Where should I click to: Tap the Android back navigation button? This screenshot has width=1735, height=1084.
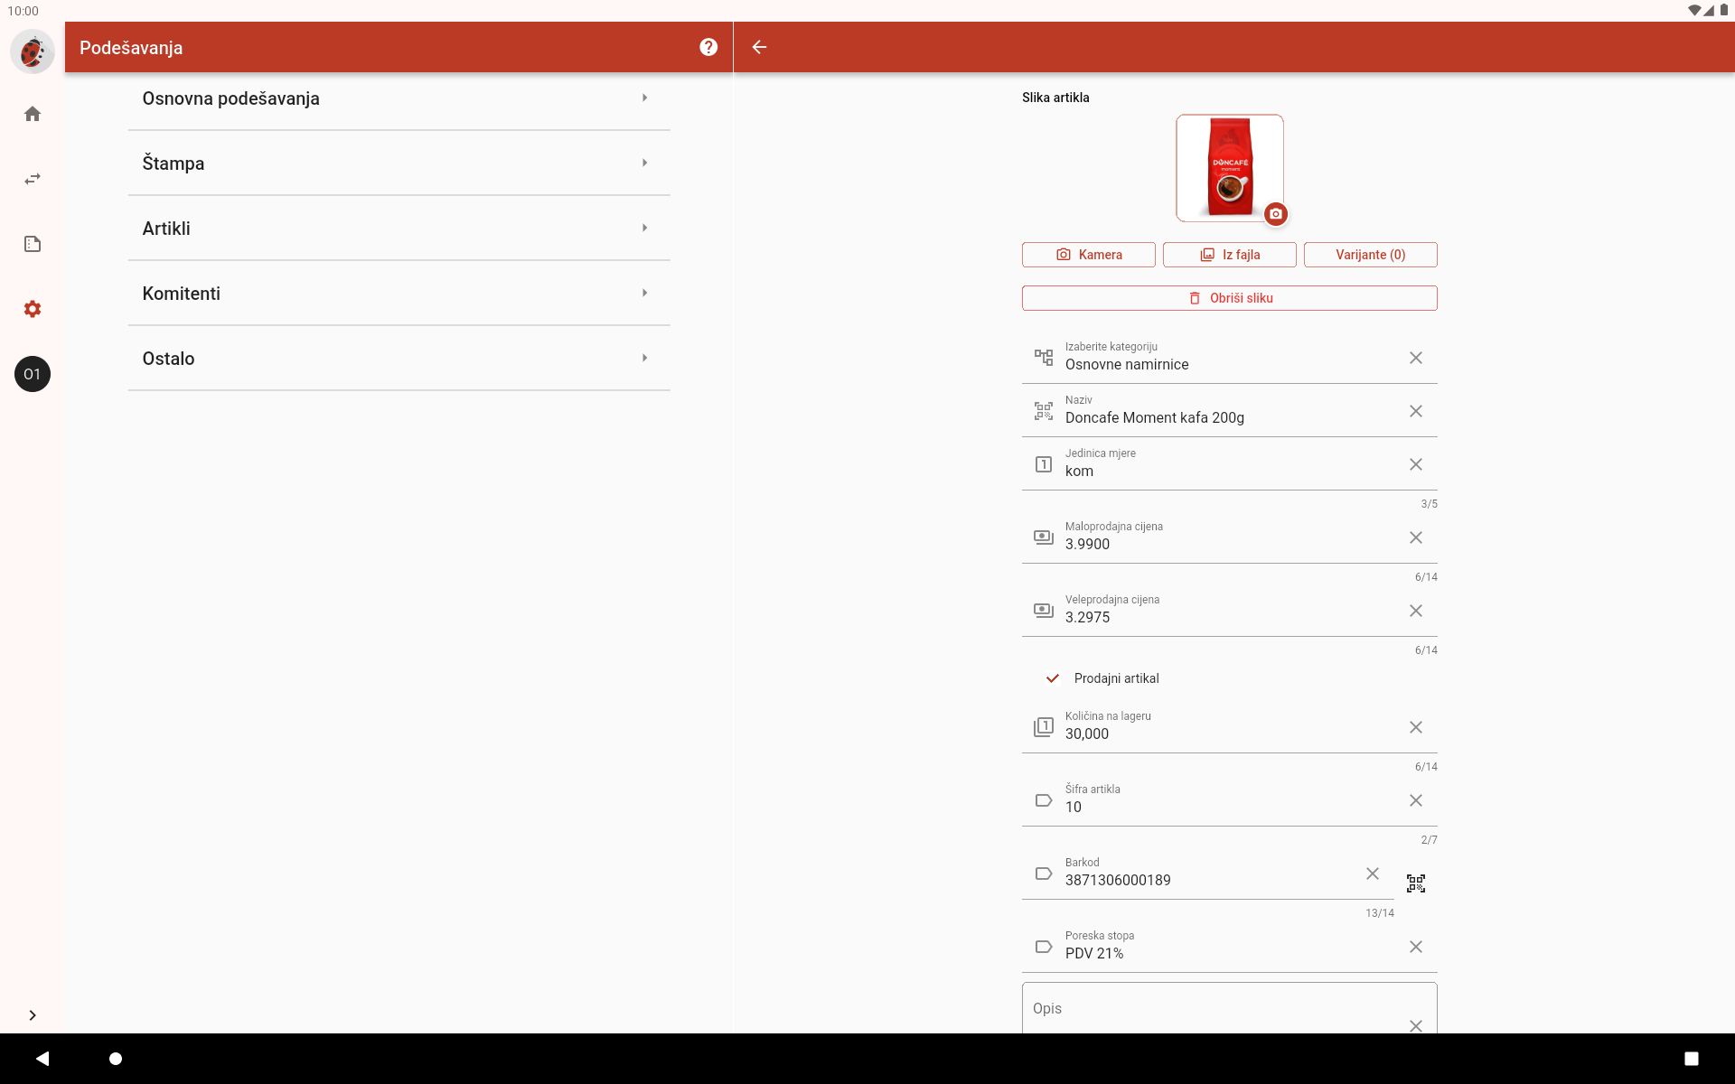(x=42, y=1059)
